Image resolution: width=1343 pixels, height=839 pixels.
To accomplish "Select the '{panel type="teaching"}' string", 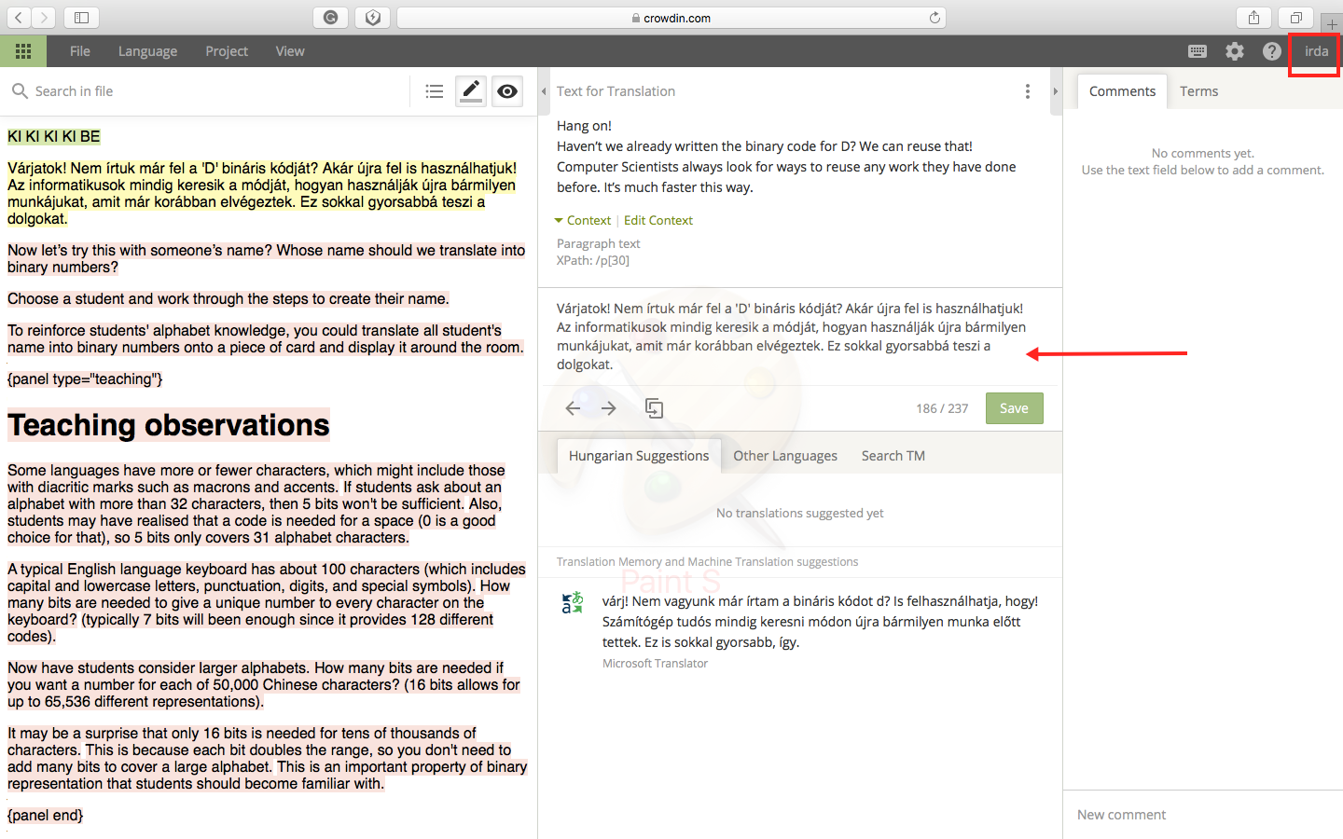I will point(85,379).
